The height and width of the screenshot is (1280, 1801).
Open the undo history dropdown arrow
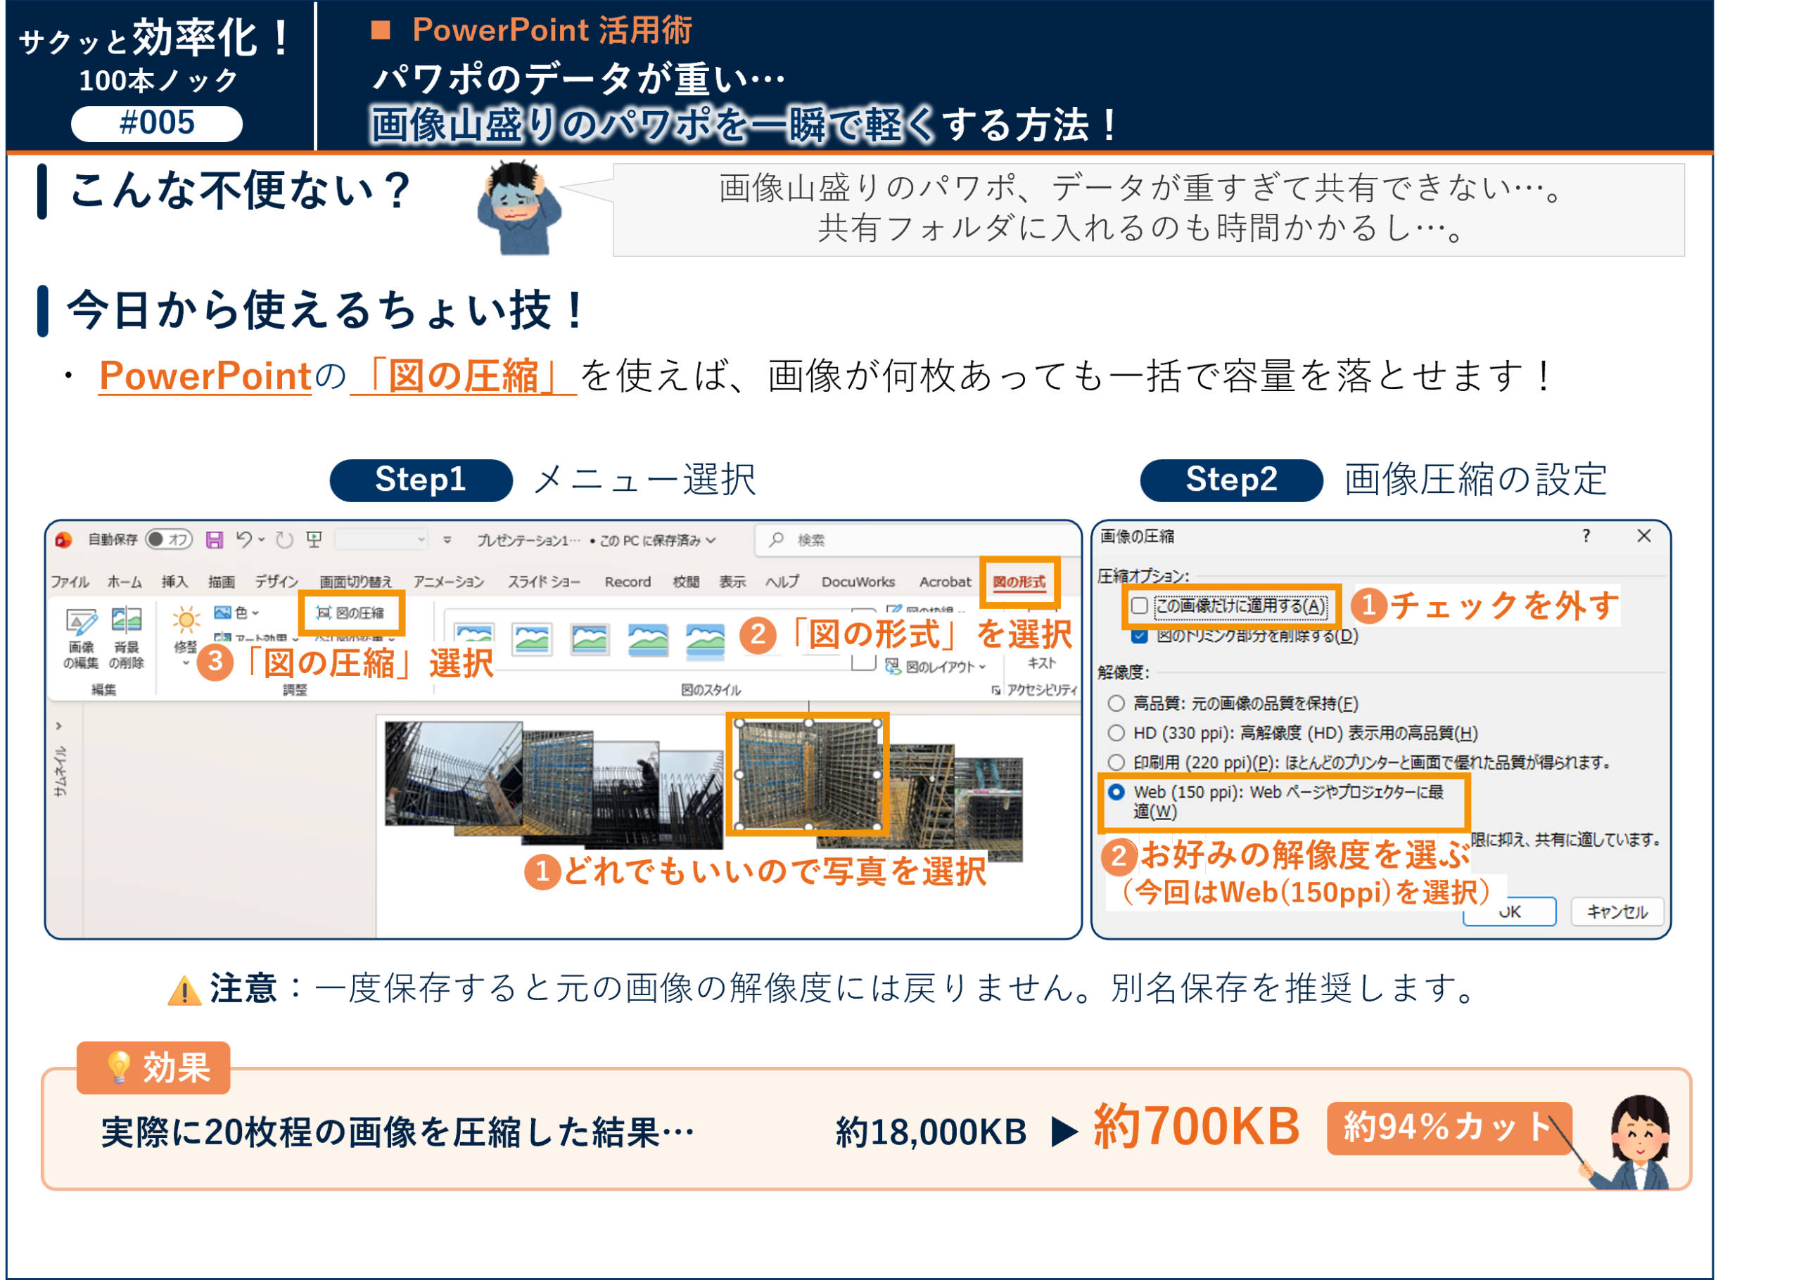[262, 540]
